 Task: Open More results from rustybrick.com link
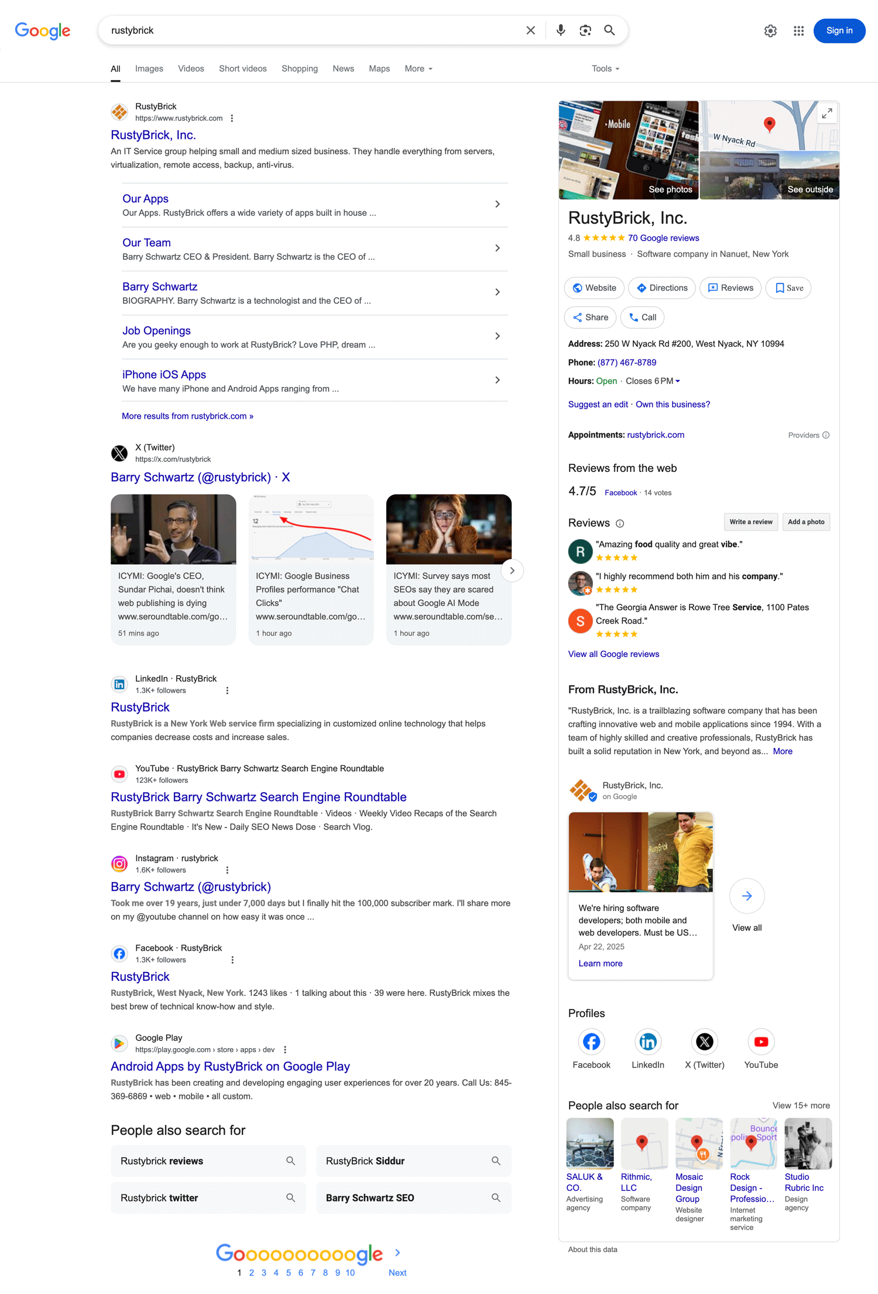pos(187,416)
